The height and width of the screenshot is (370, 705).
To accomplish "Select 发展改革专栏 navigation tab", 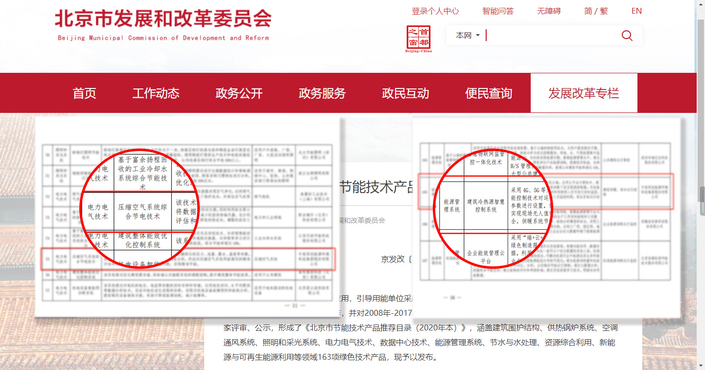I will (x=584, y=93).
